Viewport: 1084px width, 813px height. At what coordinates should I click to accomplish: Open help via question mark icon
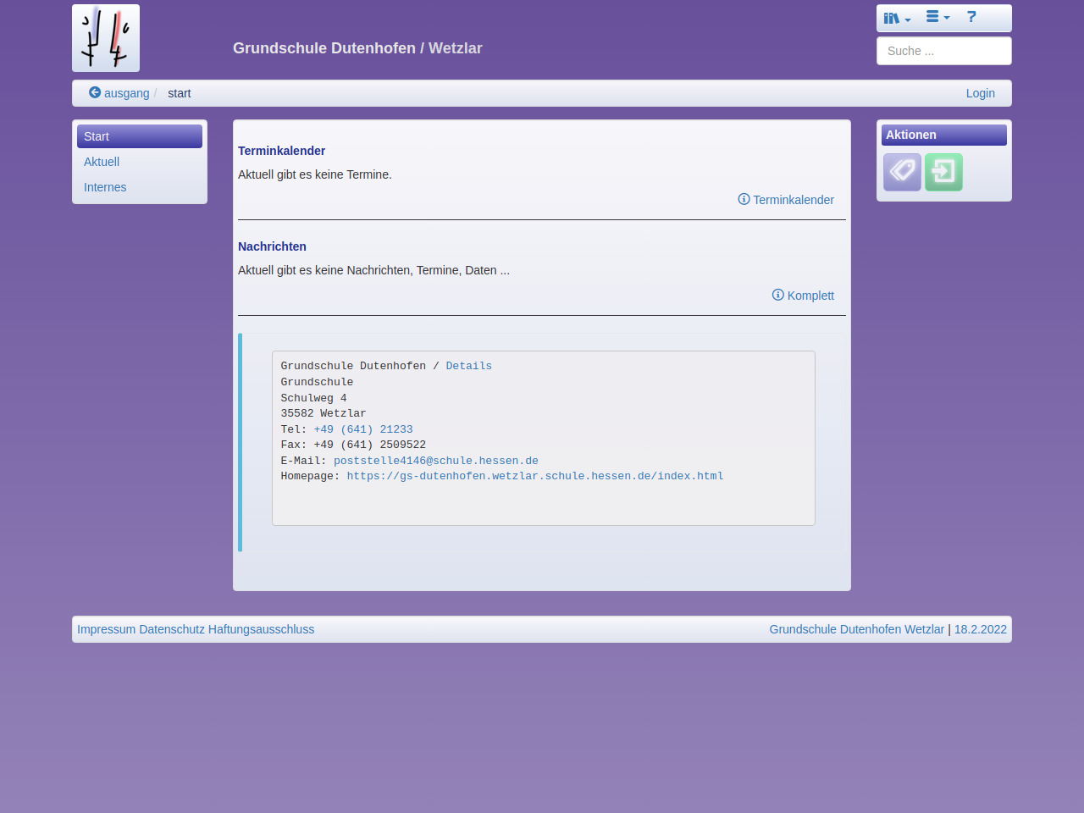(x=971, y=17)
